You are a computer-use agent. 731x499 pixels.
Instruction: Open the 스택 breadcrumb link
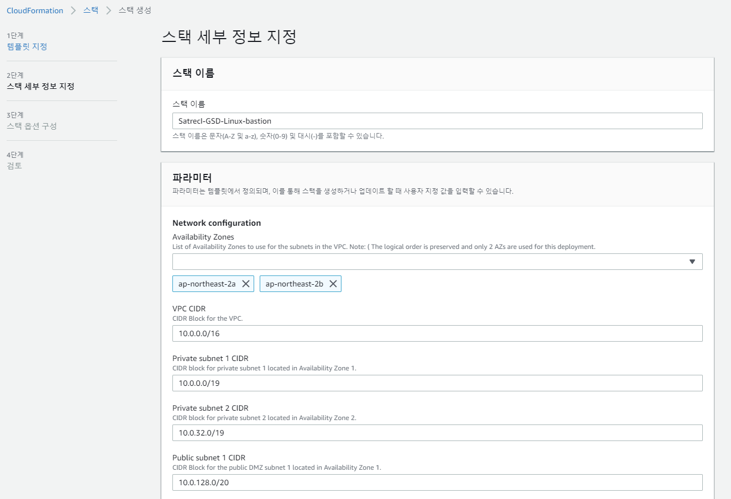[x=91, y=10]
